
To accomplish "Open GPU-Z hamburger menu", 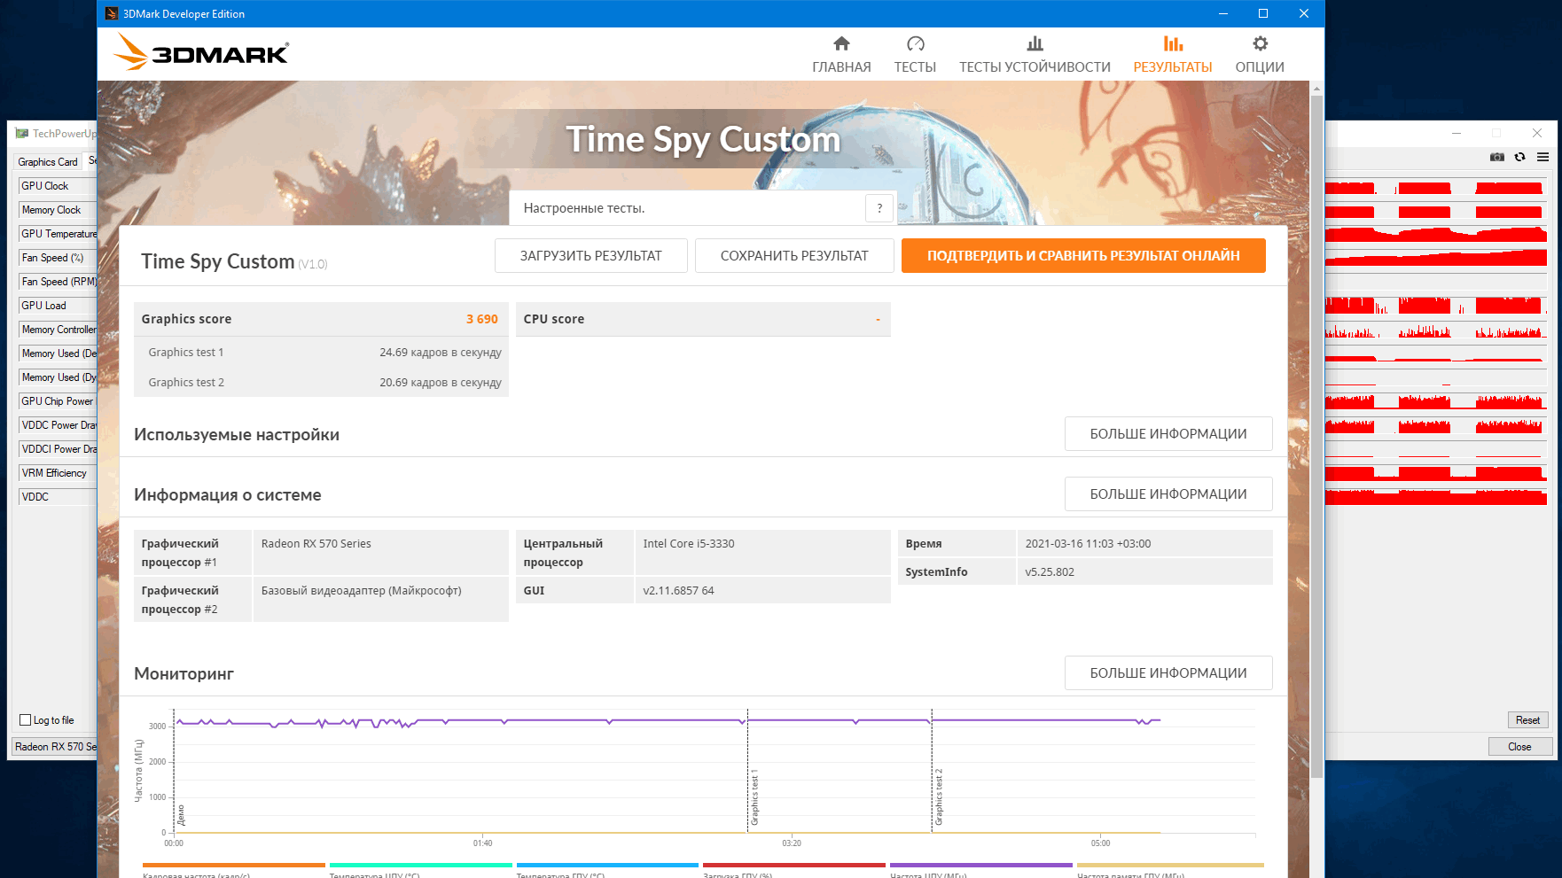I will point(1542,157).
